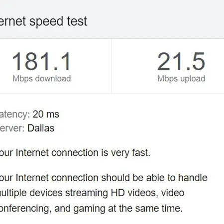Click the divider between download and upload panels
The width and height of the screenshot is (224, 224).
(112, 66)
